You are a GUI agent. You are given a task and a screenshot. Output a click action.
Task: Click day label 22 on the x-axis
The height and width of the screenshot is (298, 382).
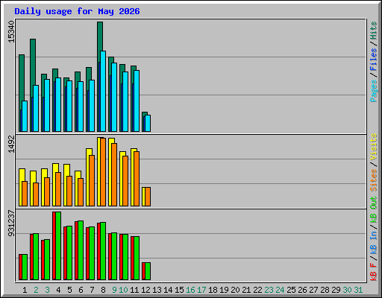click(257, 290)
